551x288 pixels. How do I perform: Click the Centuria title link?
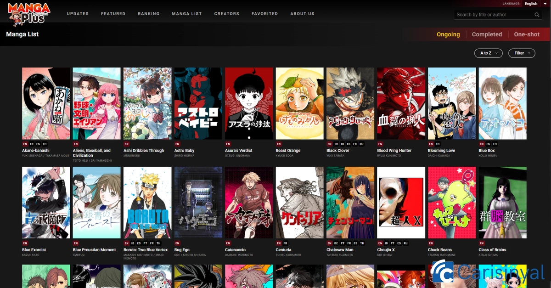point(284,250)
